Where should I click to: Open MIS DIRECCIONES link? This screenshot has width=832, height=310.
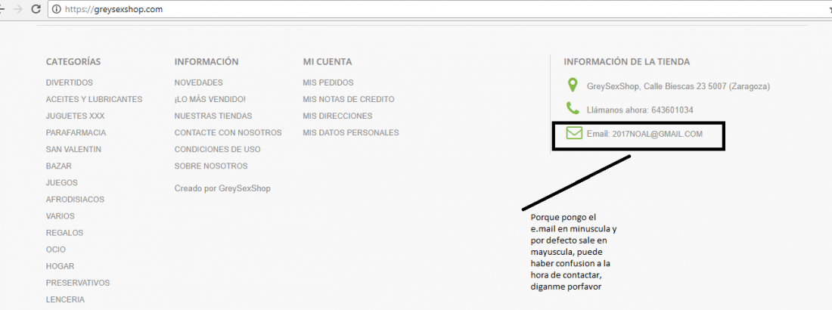tap(337, 116)
